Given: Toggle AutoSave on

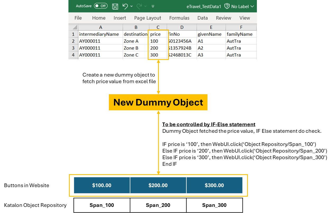Looking at the screenshot, I should [101, 6].
